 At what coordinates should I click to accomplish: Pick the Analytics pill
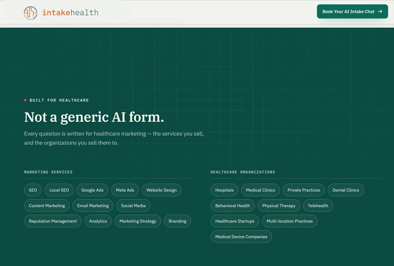pos(98,221)
